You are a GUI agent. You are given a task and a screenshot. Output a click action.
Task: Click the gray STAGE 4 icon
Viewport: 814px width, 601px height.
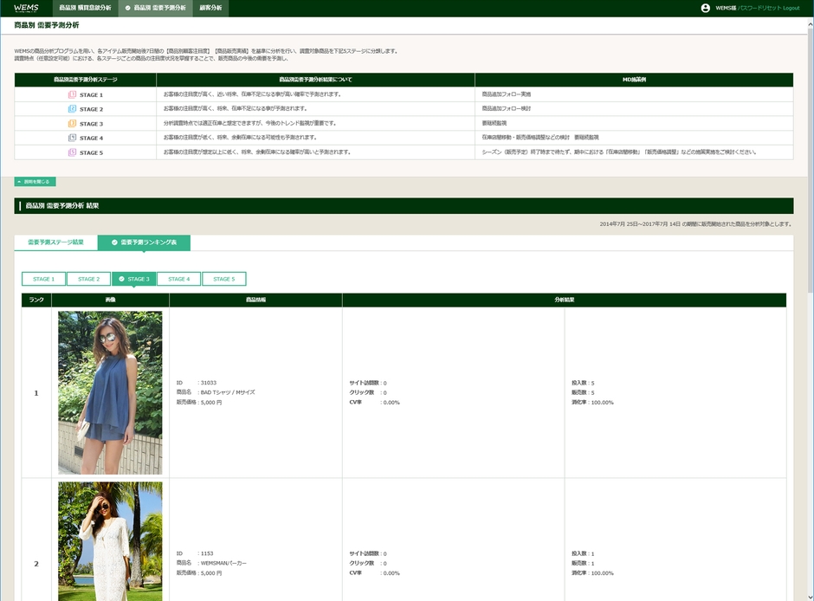tap(73, 138)
